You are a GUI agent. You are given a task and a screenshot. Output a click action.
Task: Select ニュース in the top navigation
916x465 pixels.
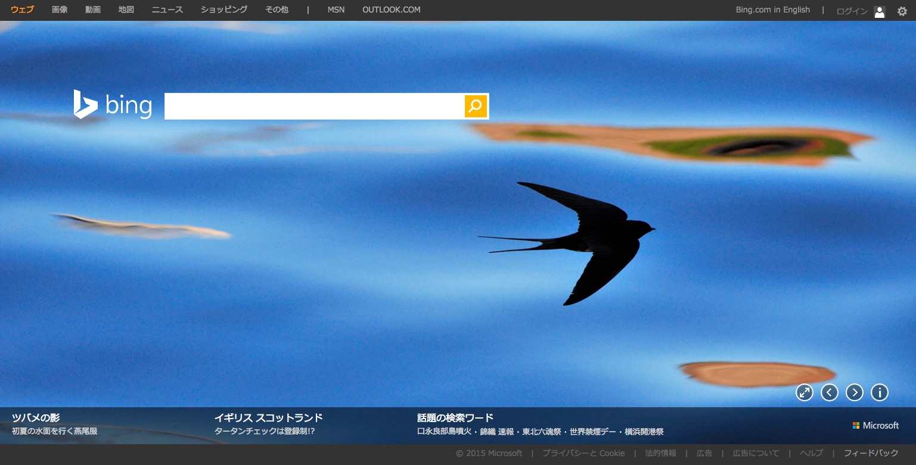pos(167,10)
